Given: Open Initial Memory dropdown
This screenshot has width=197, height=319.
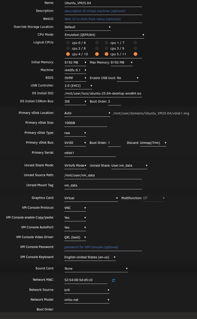Looking at the screenshot, I should (75, 63).
